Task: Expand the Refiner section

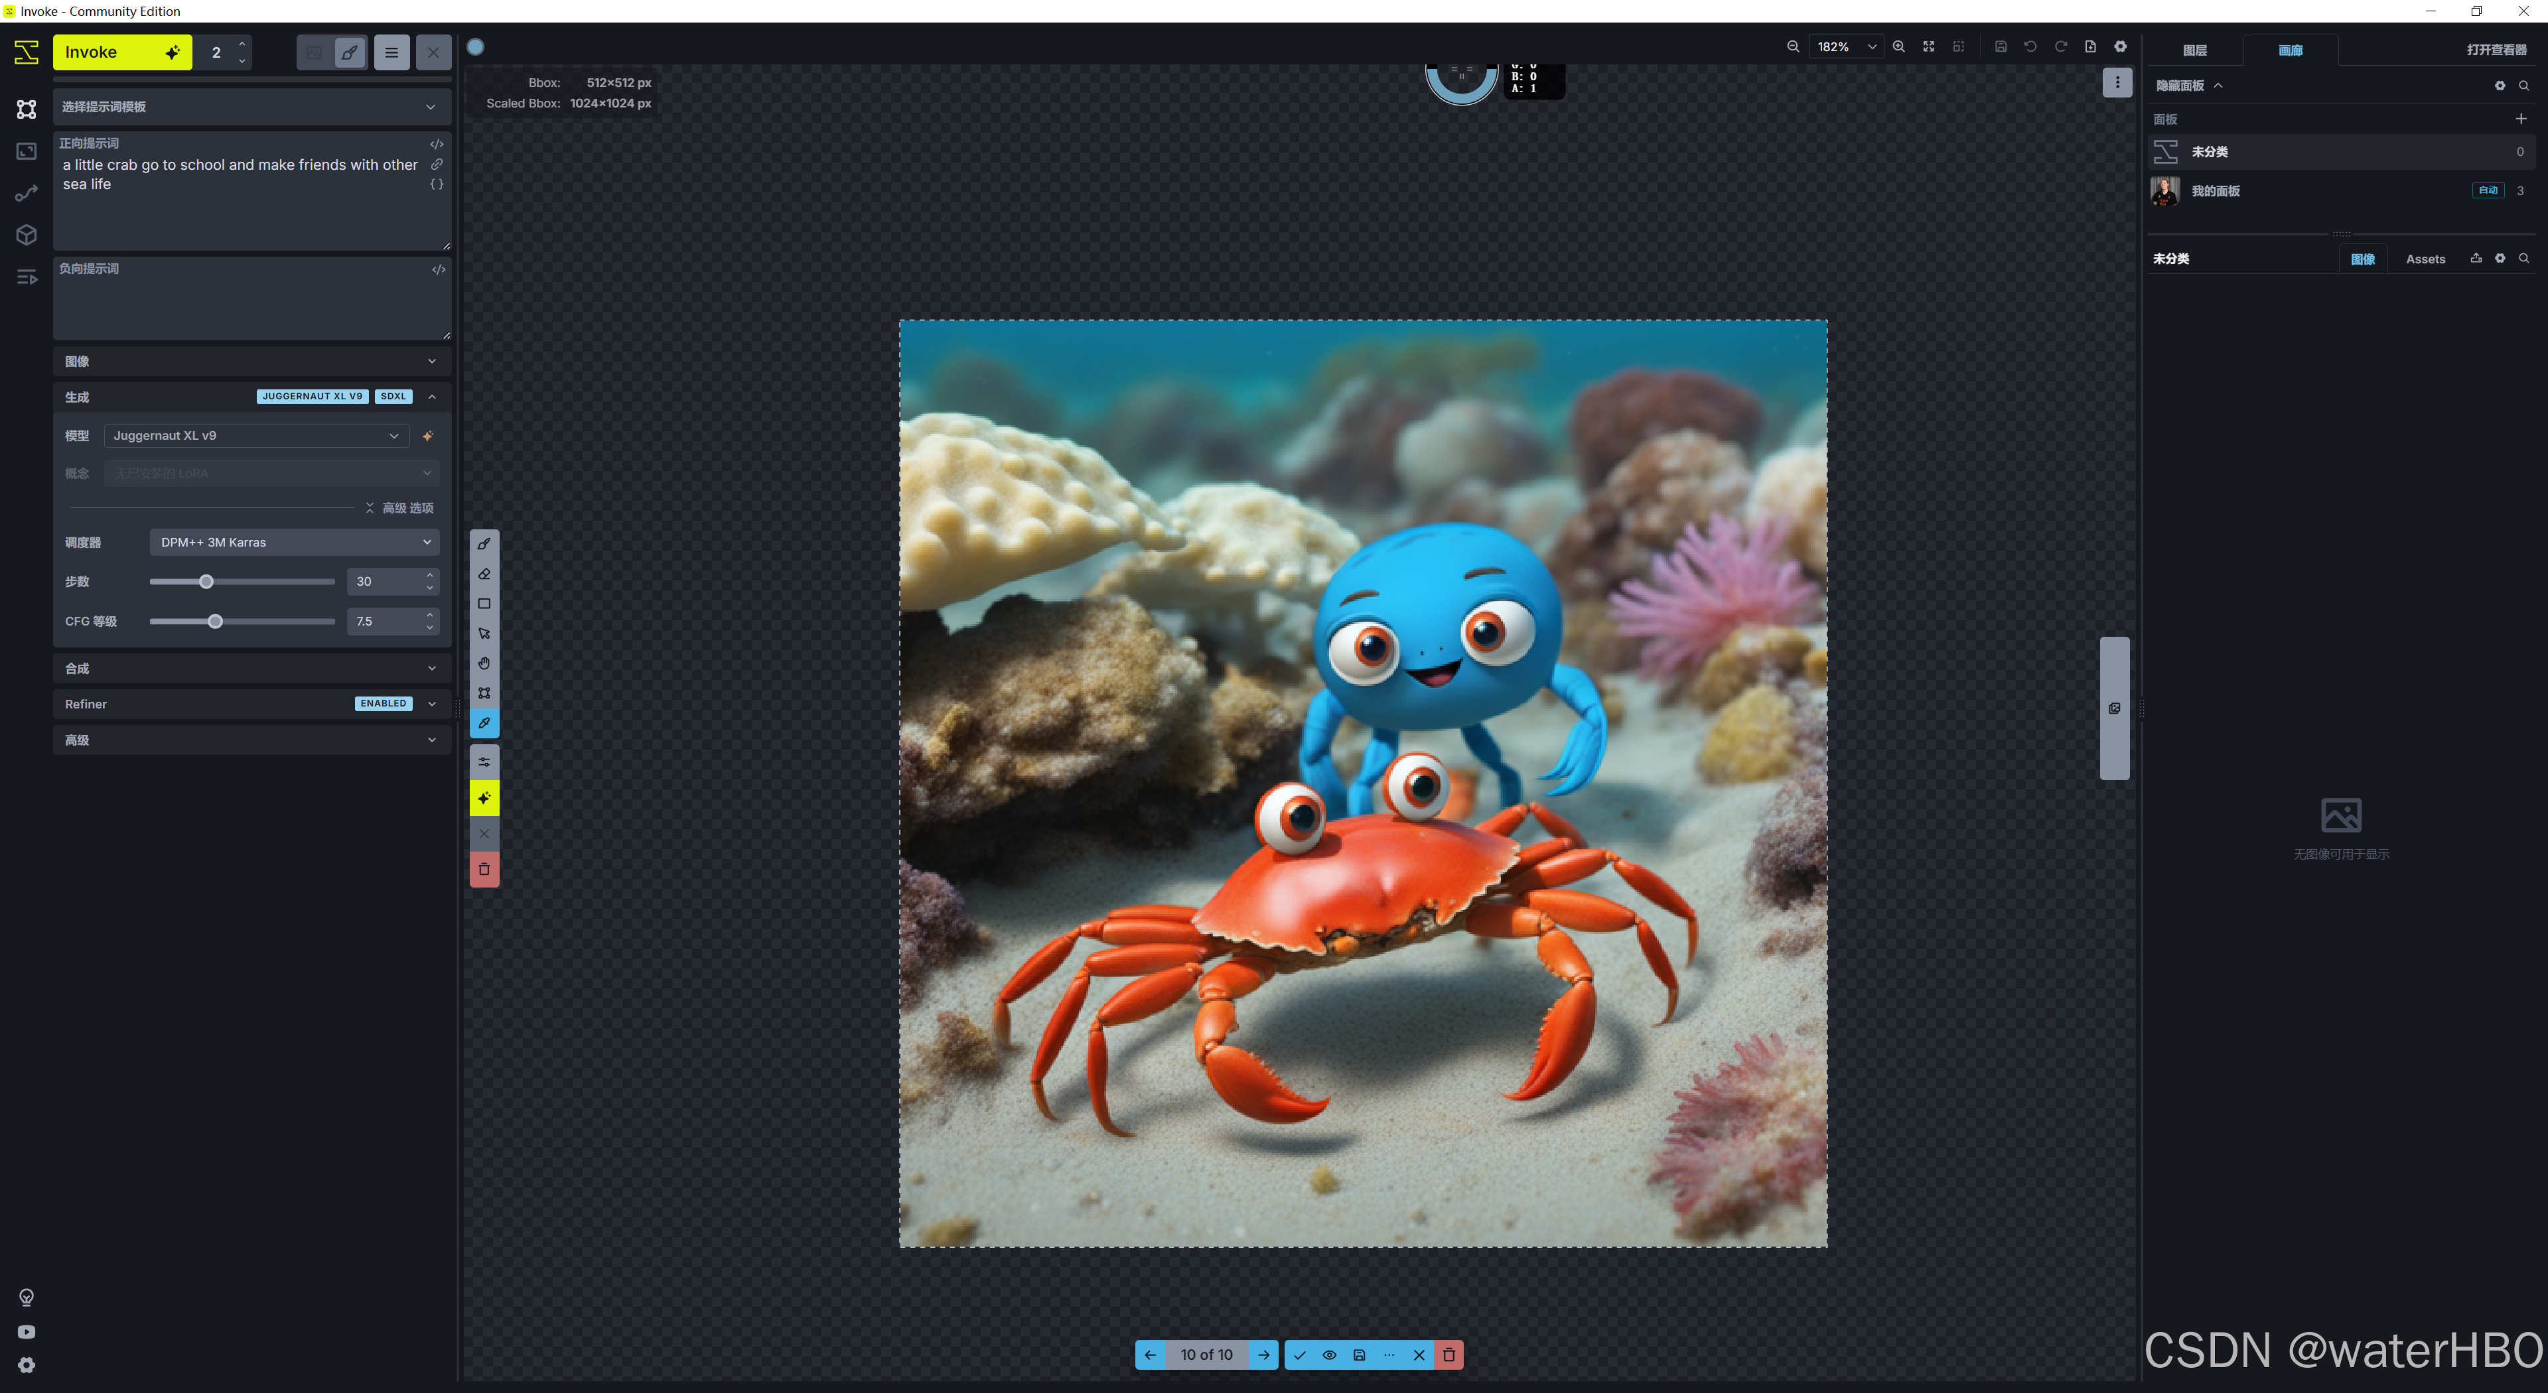Action: click(431, 704)
